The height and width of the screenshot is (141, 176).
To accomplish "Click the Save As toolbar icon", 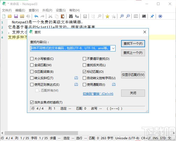I will click(22, 16).
